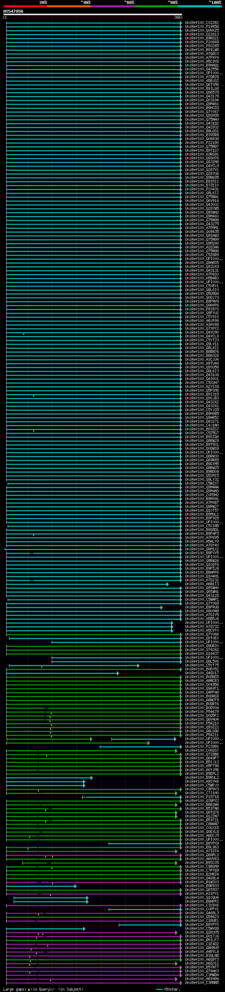
Task: Select the UniRef100_A7Q6C0 label
Action: [202, 53]
